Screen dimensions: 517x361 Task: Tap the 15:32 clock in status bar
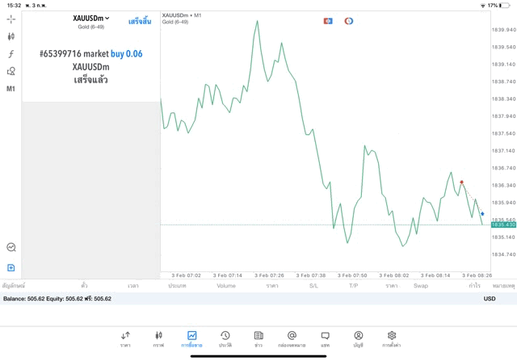14,6
